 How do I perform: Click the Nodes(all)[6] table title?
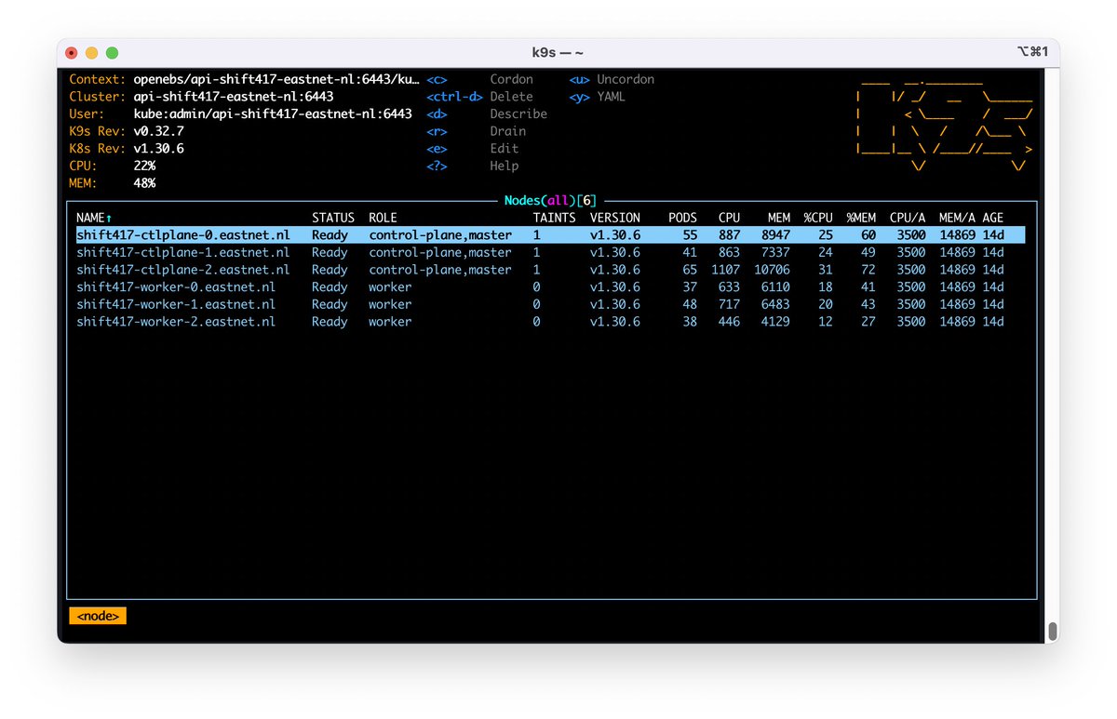click(x=550, y=200)
